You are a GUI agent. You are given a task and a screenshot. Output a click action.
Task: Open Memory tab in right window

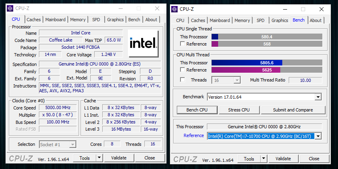(242, 20)
